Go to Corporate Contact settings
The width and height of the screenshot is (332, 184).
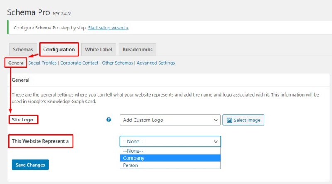pos(79,63)
